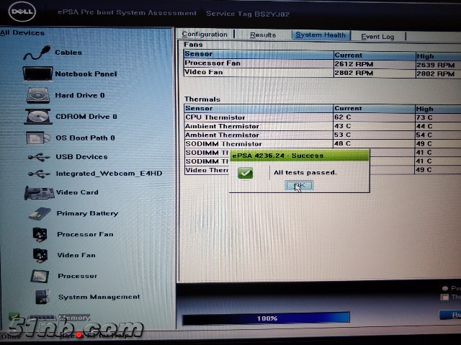The height and width of the screenshot is (345, 461).
Task: Open the Configuration tab
Action: point(205,35)
